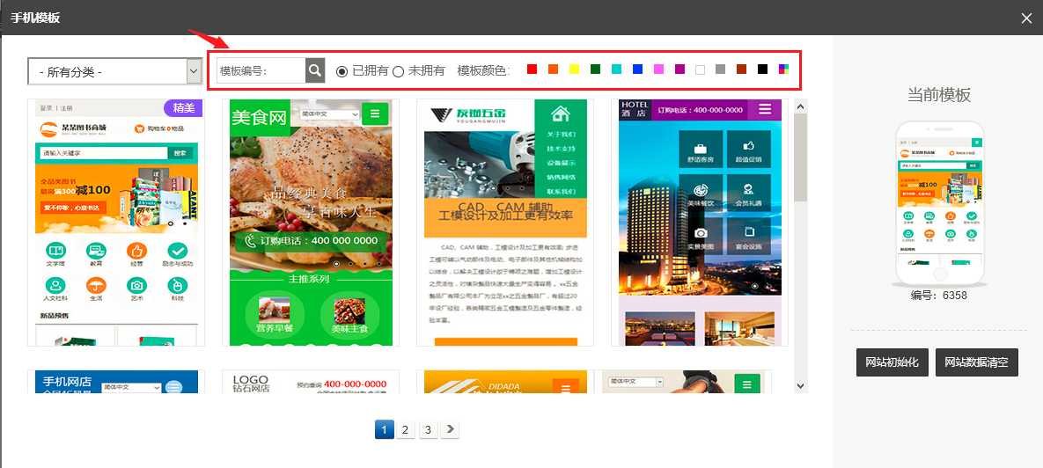Image resolution: width=1043 pixels, height=468 pixels.
Task: Click the template number search magnifier icon
Action: [315, 70]
